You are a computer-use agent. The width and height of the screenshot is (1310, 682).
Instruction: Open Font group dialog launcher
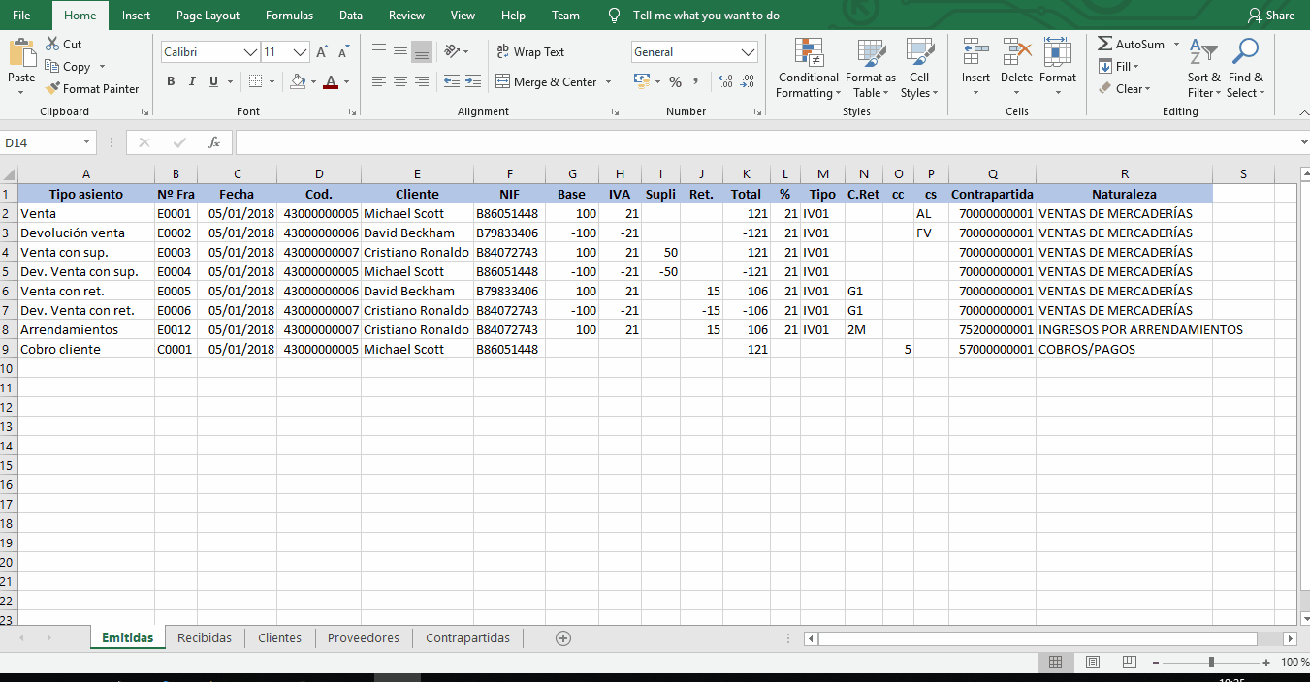pos(354,112)
